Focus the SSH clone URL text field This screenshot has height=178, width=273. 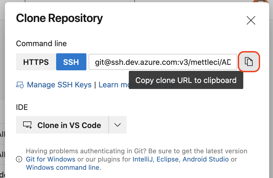click(x=163, y=62)
